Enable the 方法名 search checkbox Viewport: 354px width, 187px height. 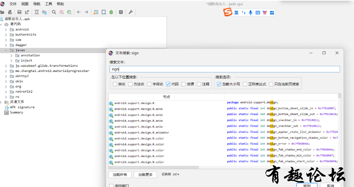pos(130,84)
